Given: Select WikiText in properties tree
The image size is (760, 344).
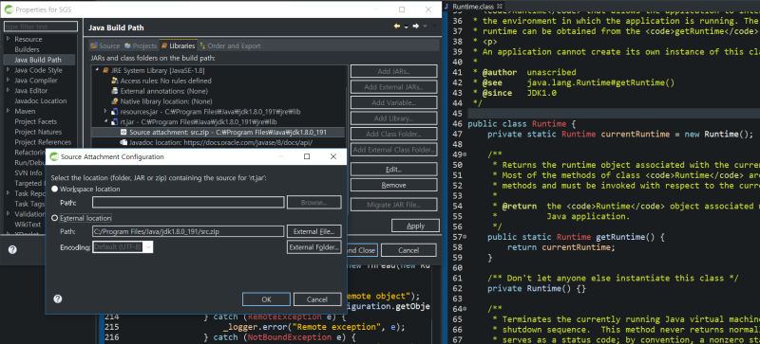Looking at the screenshot, I should [28, 225].
